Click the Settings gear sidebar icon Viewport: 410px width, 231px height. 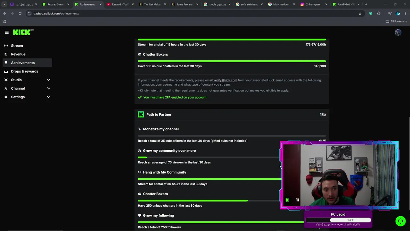[6, 97]
